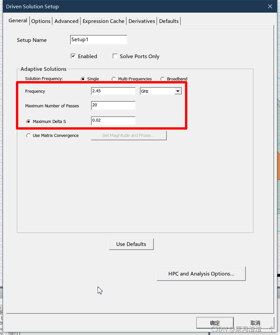This screenshot has width=280, height=335.
Task: Cancel with the 取消 button
Action: (x=255, y=323)
